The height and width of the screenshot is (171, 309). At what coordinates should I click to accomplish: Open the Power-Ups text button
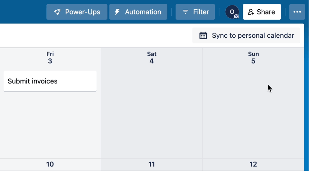click(x=83, y=12)
